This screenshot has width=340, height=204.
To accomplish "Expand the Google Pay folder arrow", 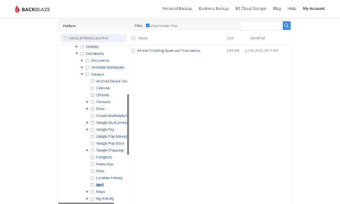I will coord(87,130).
